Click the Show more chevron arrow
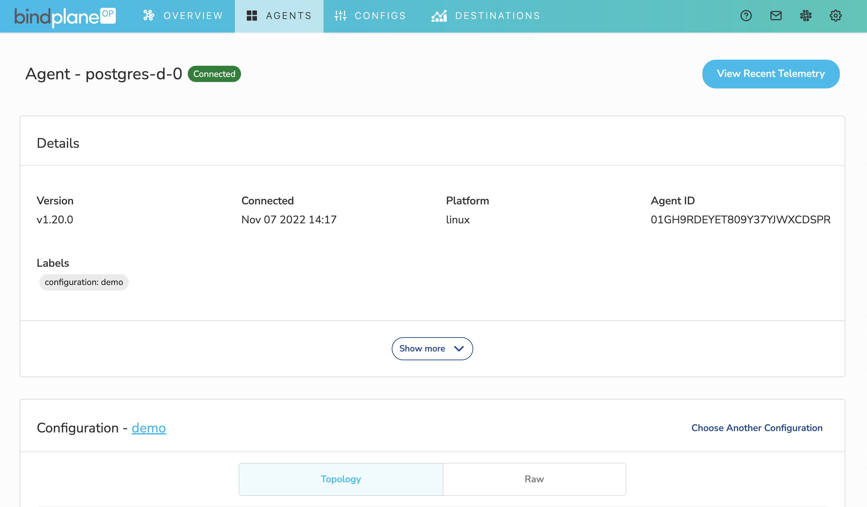 (459, 349)
